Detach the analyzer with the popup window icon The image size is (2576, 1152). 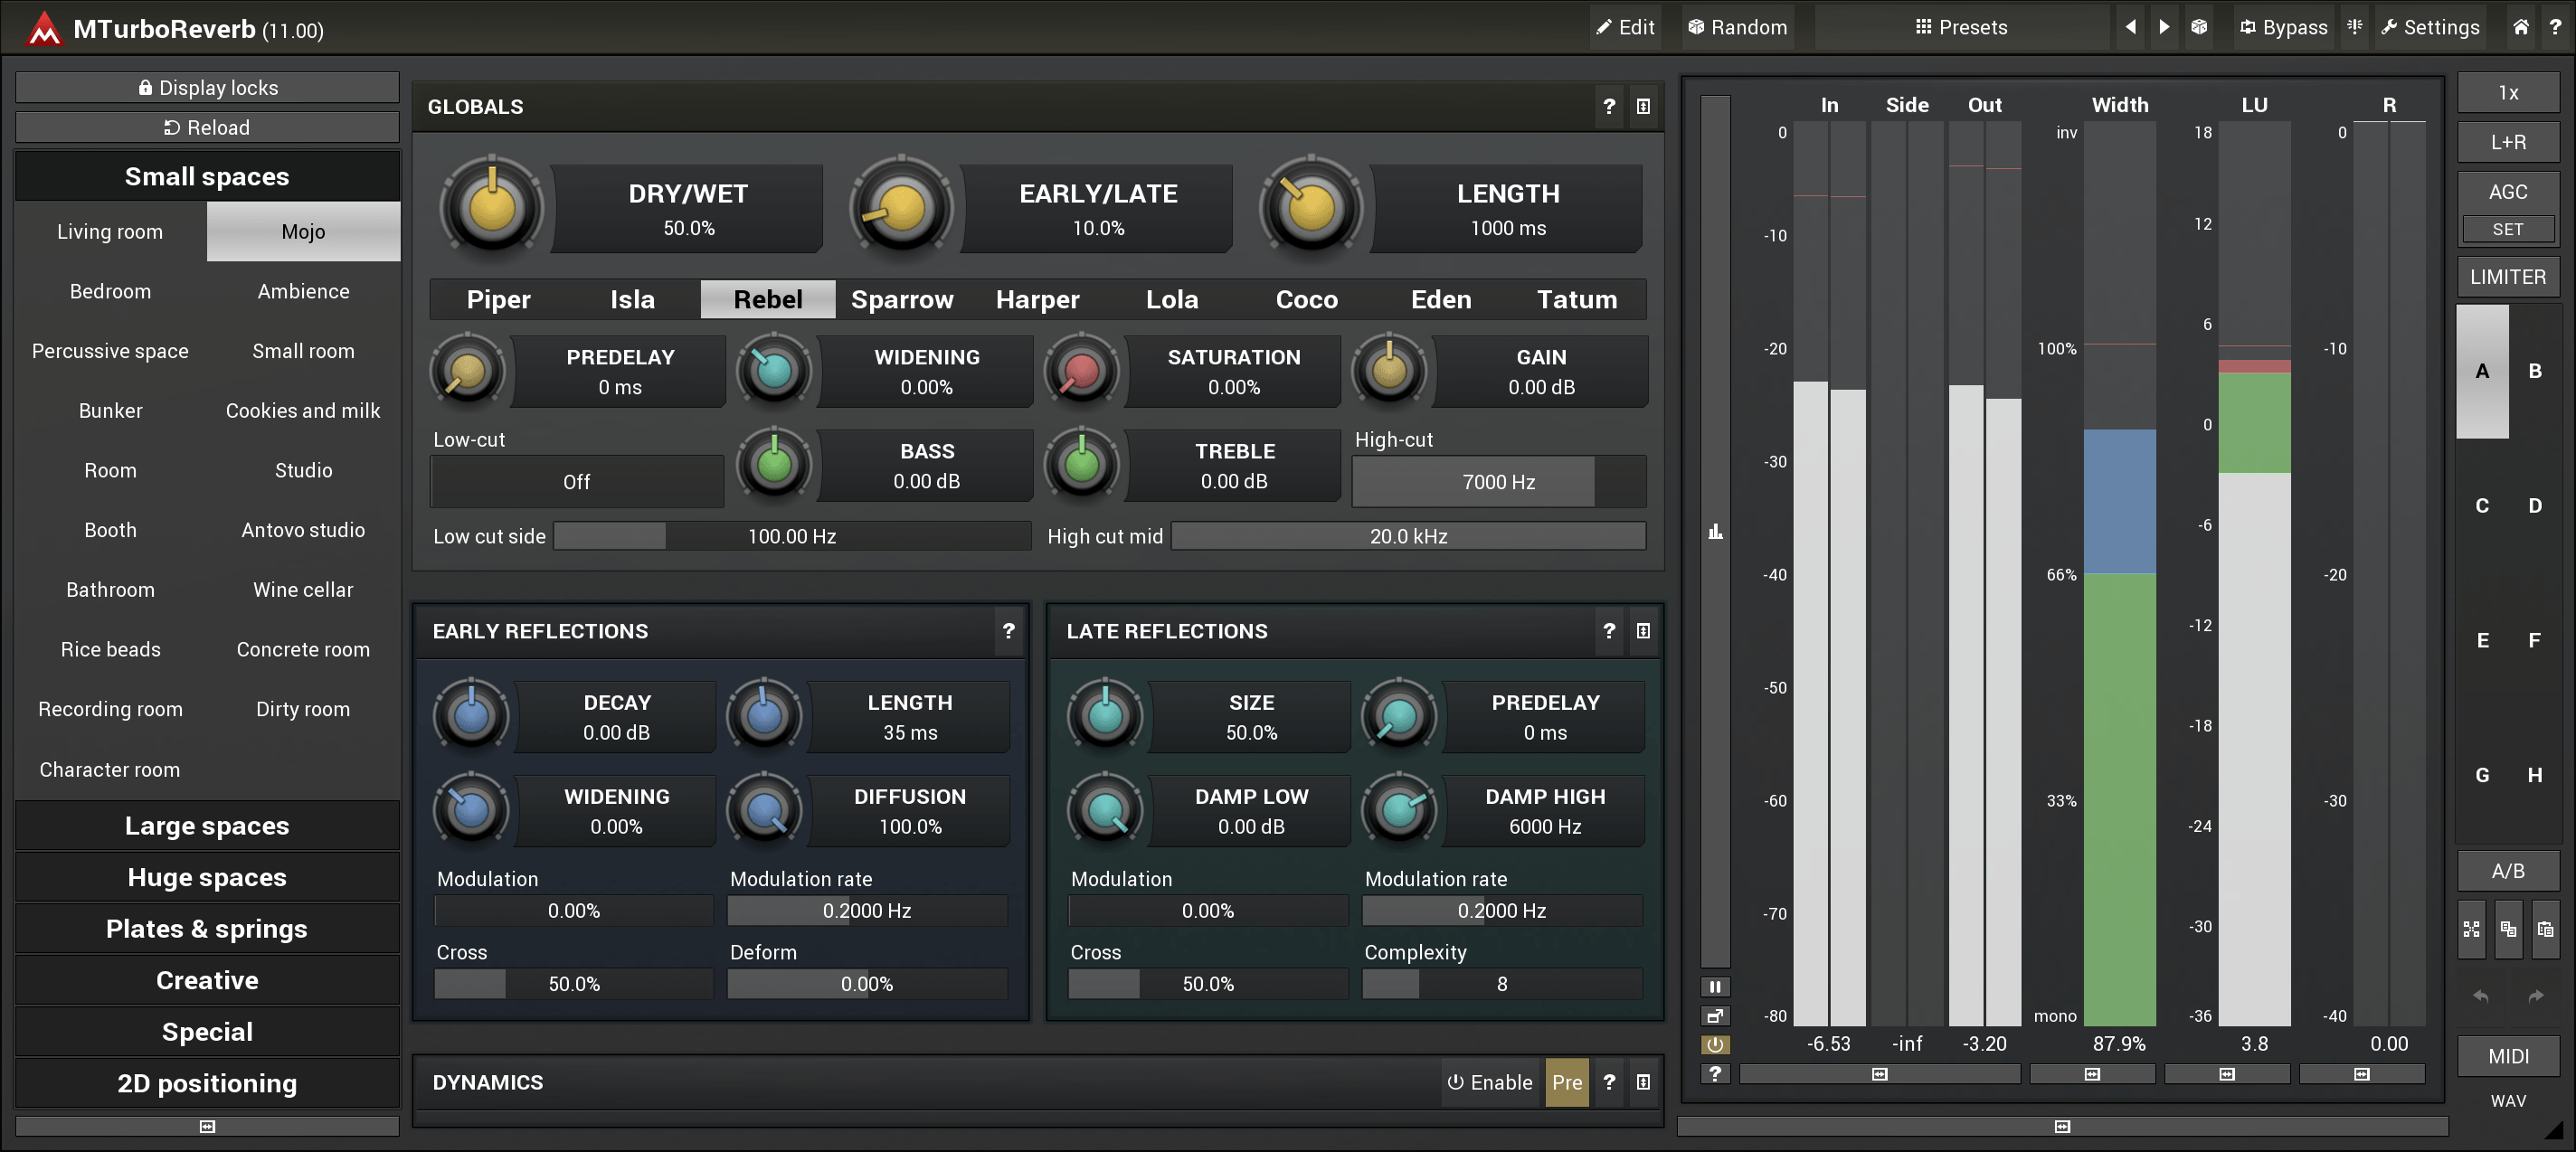pyautogui.click(x=1715, y=1016)
